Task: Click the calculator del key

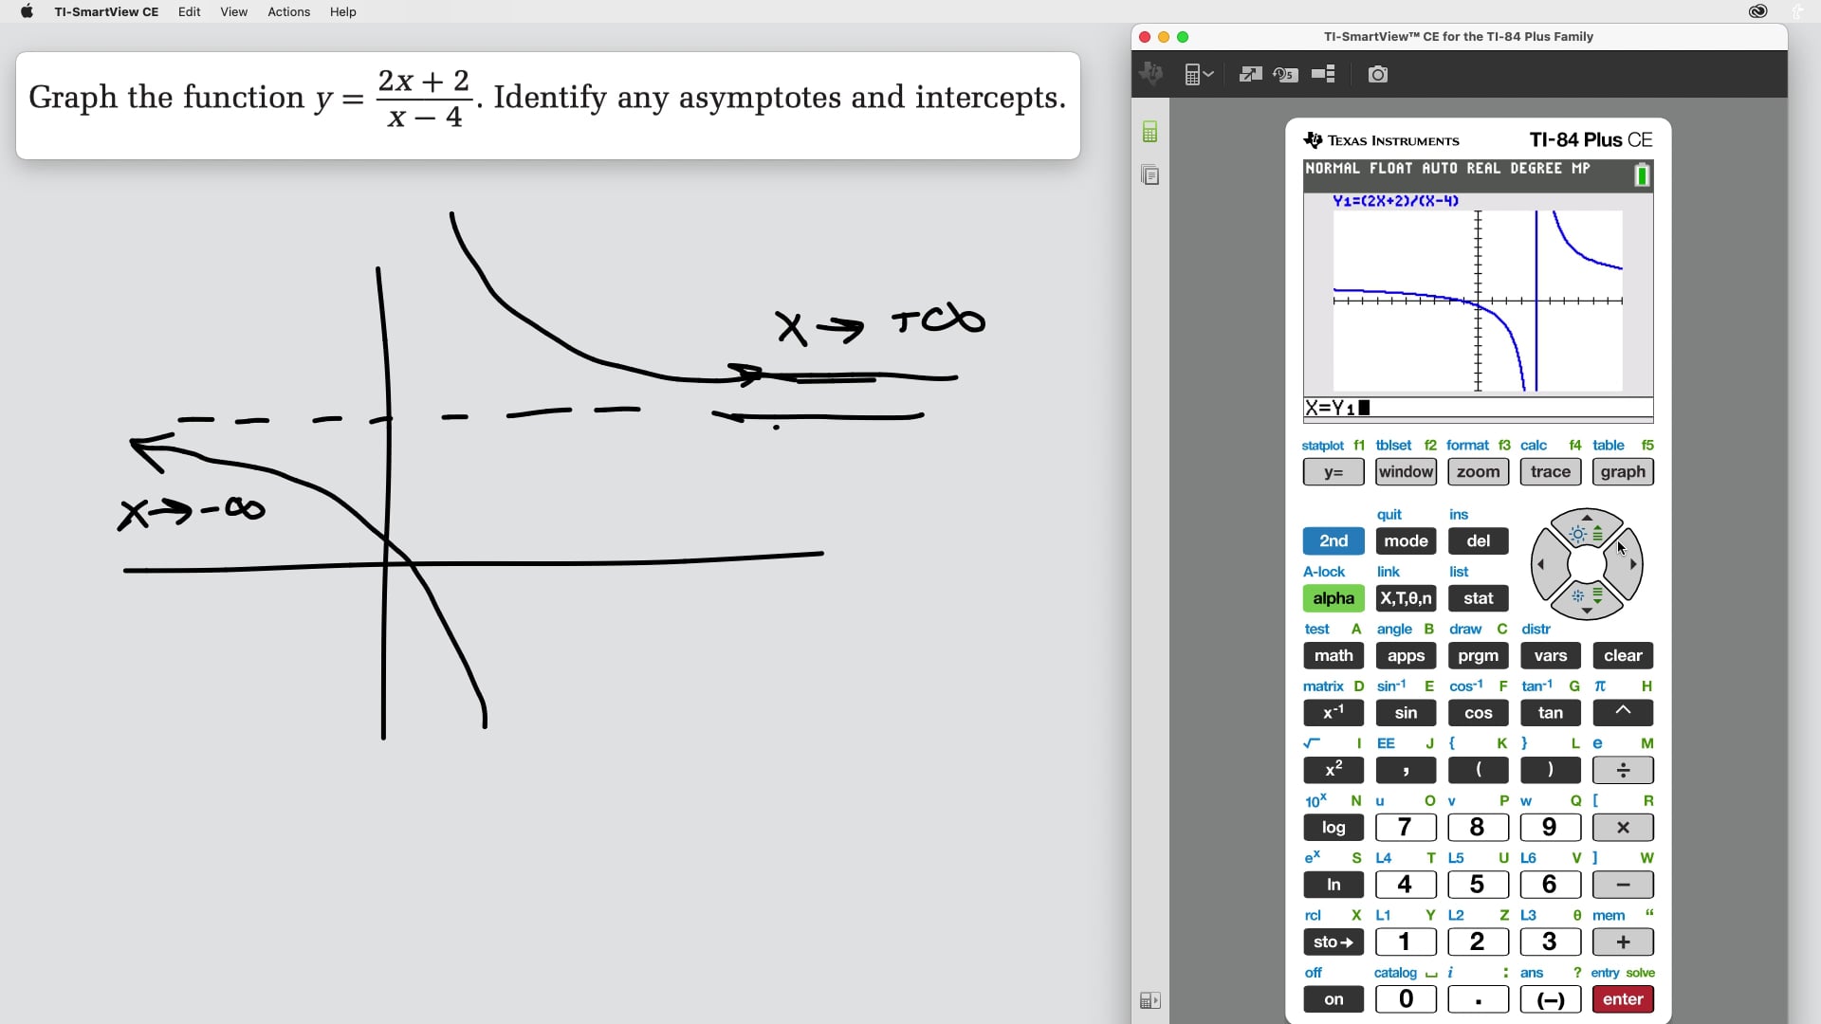Action: (1478, 541)
